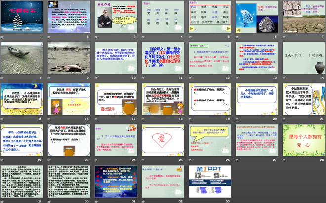The image size is (326, 203).
Task: Select slide 19 thumbnail with red star bullet points
Action: click(210, 99)
